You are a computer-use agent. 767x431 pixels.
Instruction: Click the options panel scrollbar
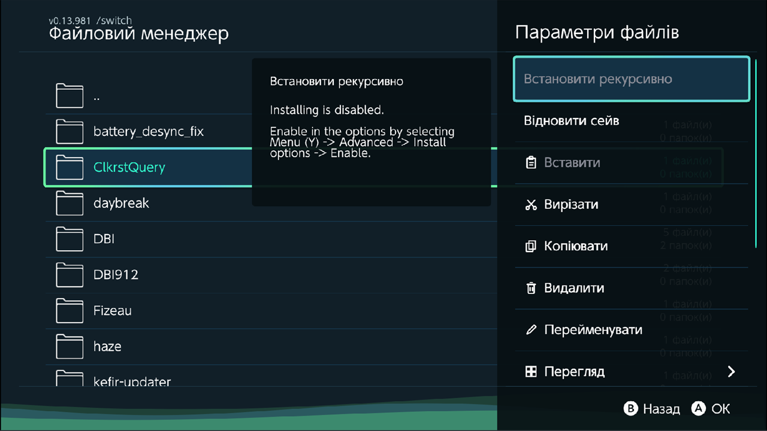tap(756, 153)
